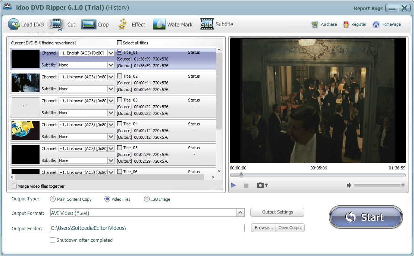Open snapshot options arrow beside camera
This screenshot has width=414, height=256.
click(x=266, y=185)
